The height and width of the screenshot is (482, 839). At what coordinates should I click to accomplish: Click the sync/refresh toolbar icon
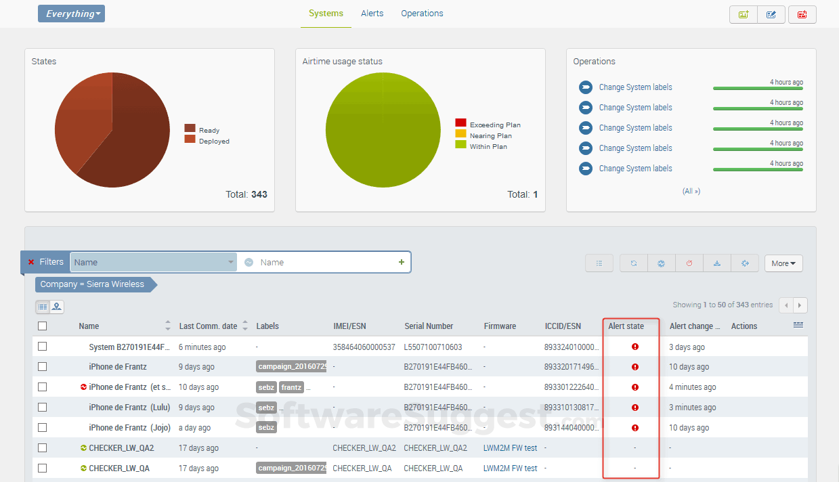[x=634, y=263]
